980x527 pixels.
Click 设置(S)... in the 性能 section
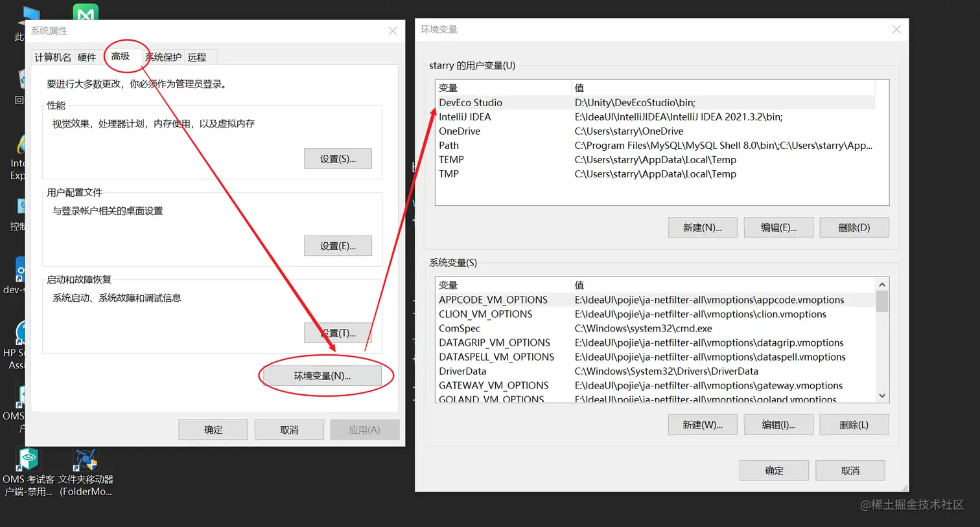[x=338, y=159]
